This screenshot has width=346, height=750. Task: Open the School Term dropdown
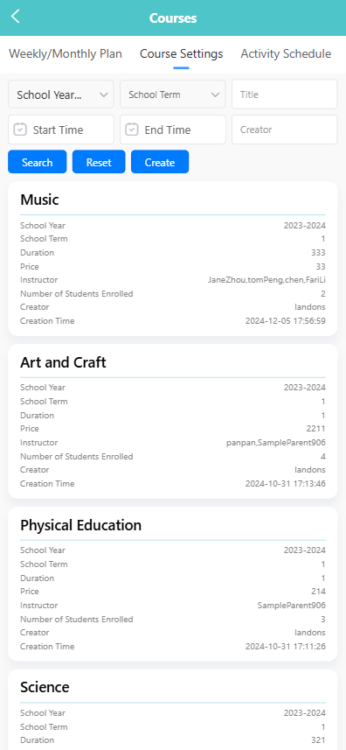point(173,95)
